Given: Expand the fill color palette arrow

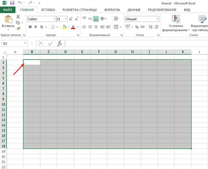Looking at the screenshot, I should [69, 27].
